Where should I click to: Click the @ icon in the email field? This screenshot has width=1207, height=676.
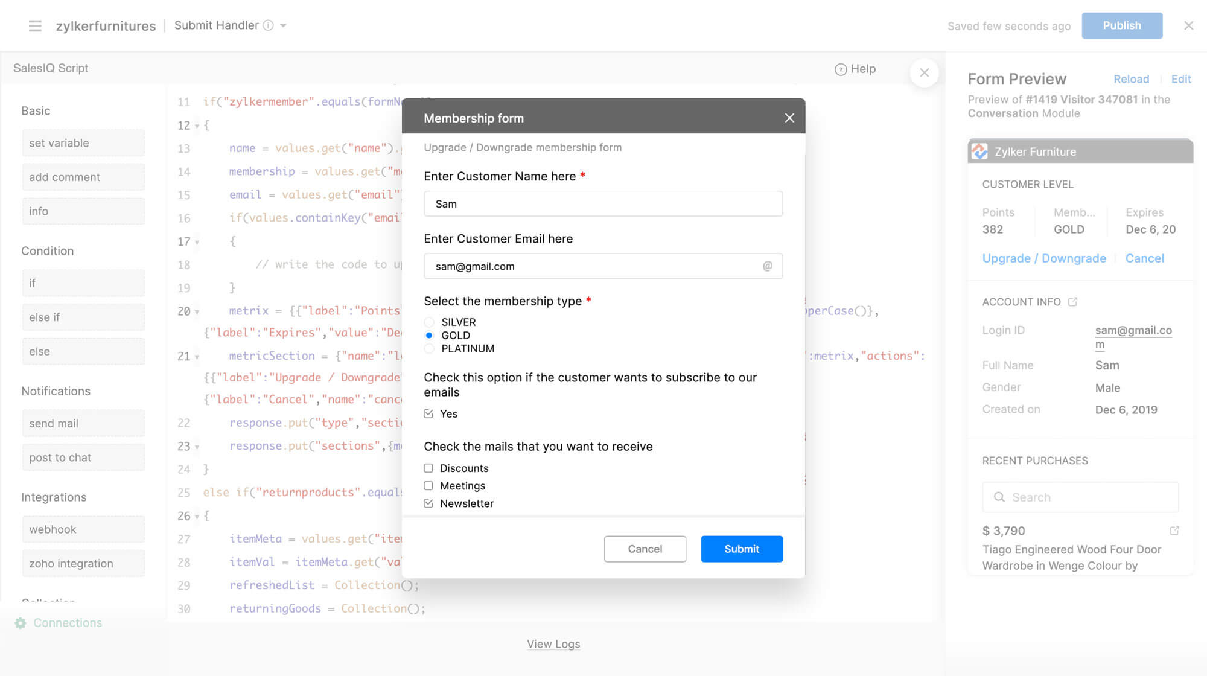766,266
